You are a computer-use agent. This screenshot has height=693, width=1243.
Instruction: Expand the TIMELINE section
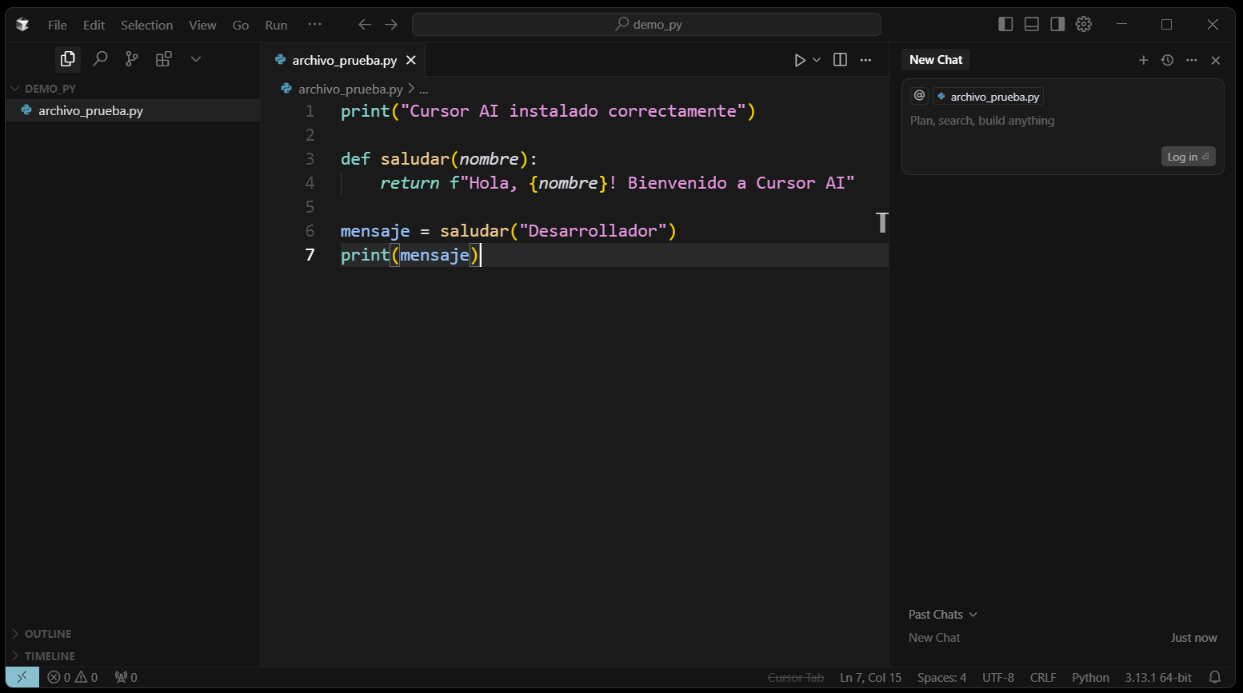50,656
